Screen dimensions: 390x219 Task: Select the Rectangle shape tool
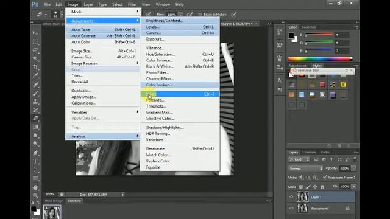point(35,178)
